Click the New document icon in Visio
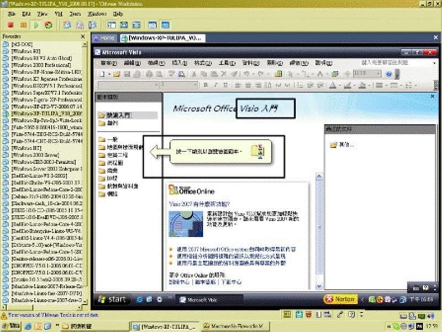The height and width of the screenshot is (332, 442). coord(102,74)
